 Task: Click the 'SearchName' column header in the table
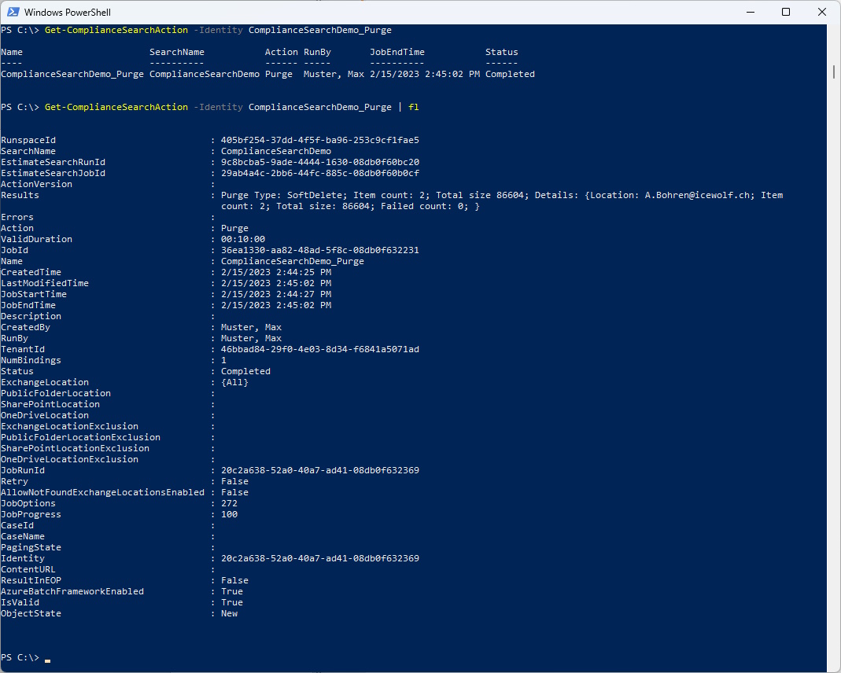tap(176, 52)
